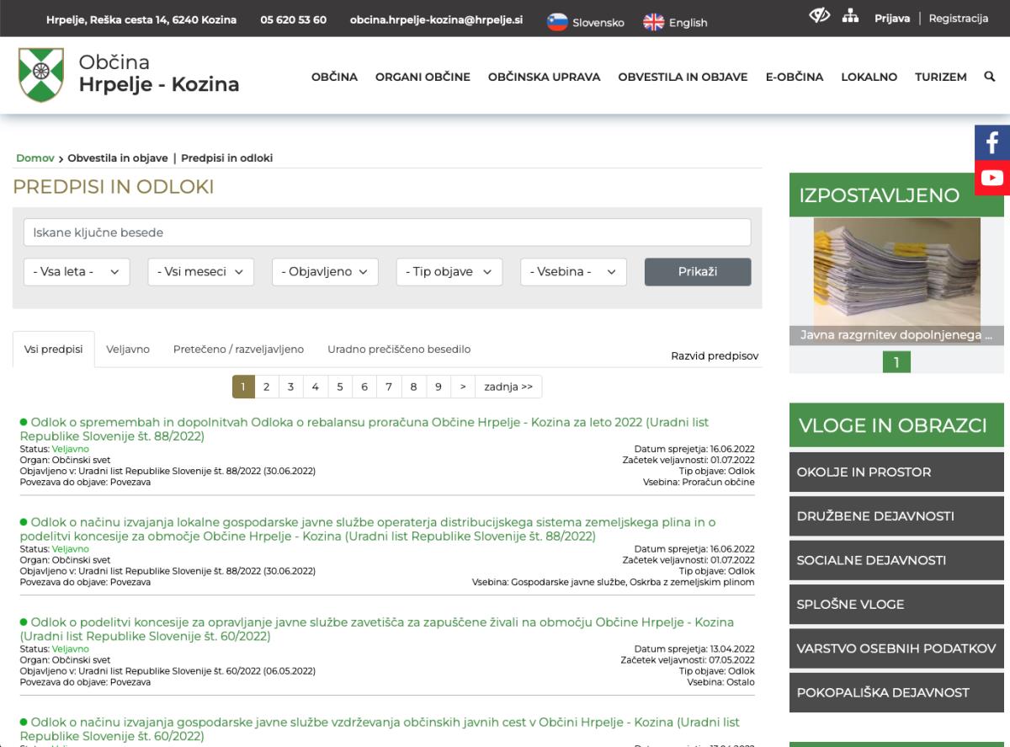This screenshot has height=747, width=1010.
Task: Click the Hrpelje - Kozina coat of arms logo
Action: [x=41, y=74]
